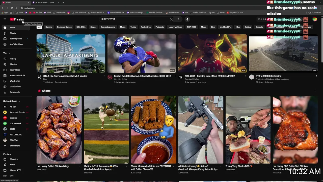
Task: Open Home in the sidebar
Action: point(16,28)
